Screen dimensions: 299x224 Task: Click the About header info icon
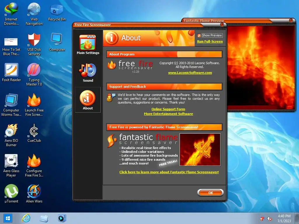(x=112, y=38)
